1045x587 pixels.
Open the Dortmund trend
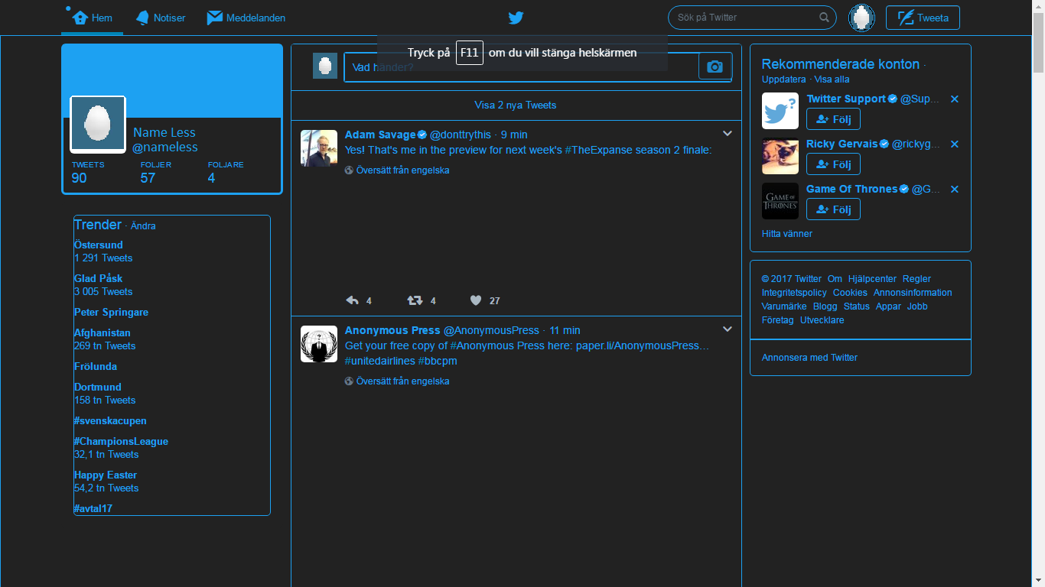pos(98,388)
